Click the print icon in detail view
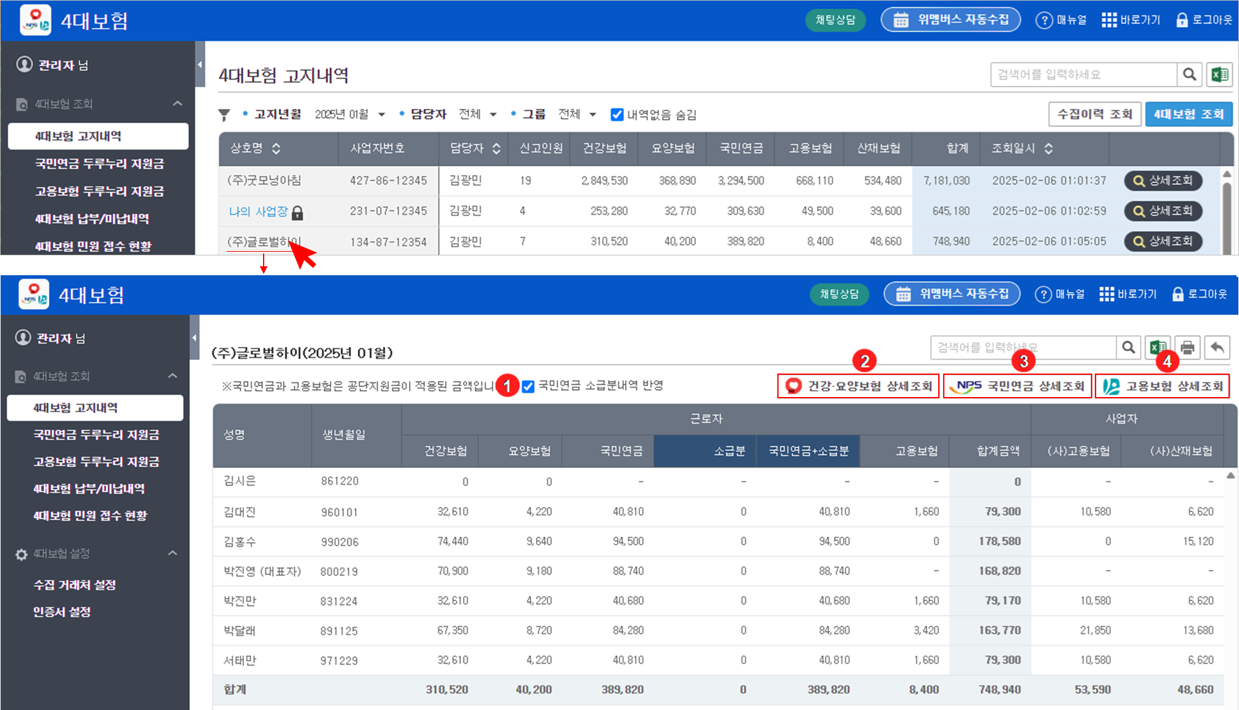Screen dimensions: 1239x710 click(x=1187, y=348)
